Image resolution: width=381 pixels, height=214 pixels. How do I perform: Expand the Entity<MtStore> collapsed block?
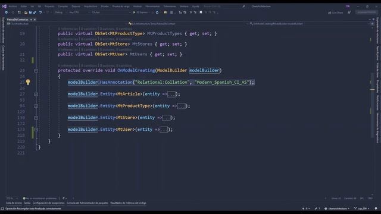coord(36,118)
